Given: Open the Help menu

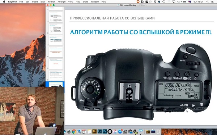Looking at the screenshot, I should [x=104, y=2].
